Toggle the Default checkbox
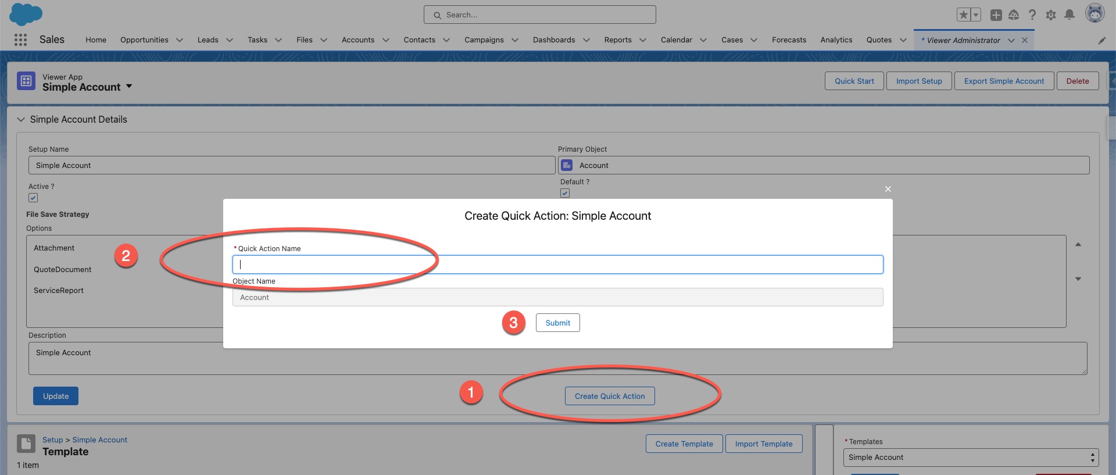Image resolution: width=1116 pixels, height=475 pixels. tap(565, 193)
